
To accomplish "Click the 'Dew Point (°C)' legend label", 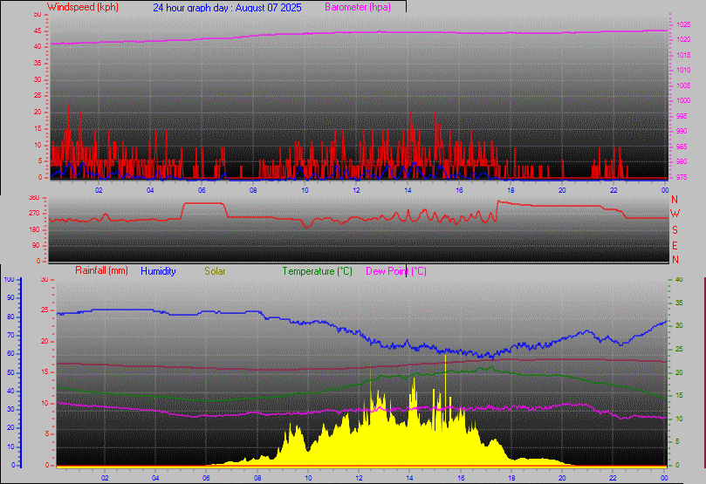I will [396, 271].
